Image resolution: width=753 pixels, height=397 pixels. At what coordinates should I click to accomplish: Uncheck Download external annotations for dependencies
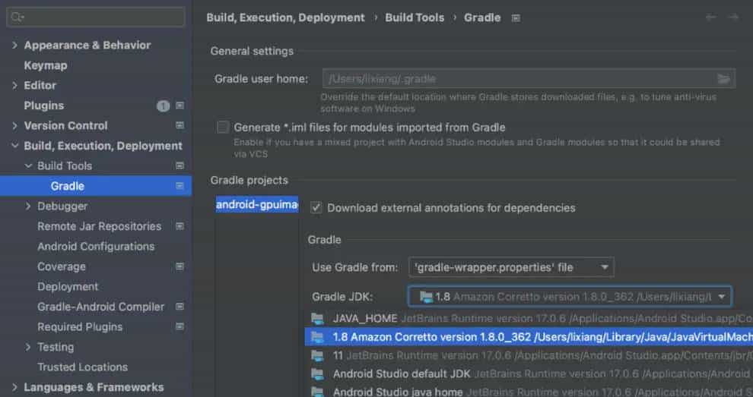(316, 208)
